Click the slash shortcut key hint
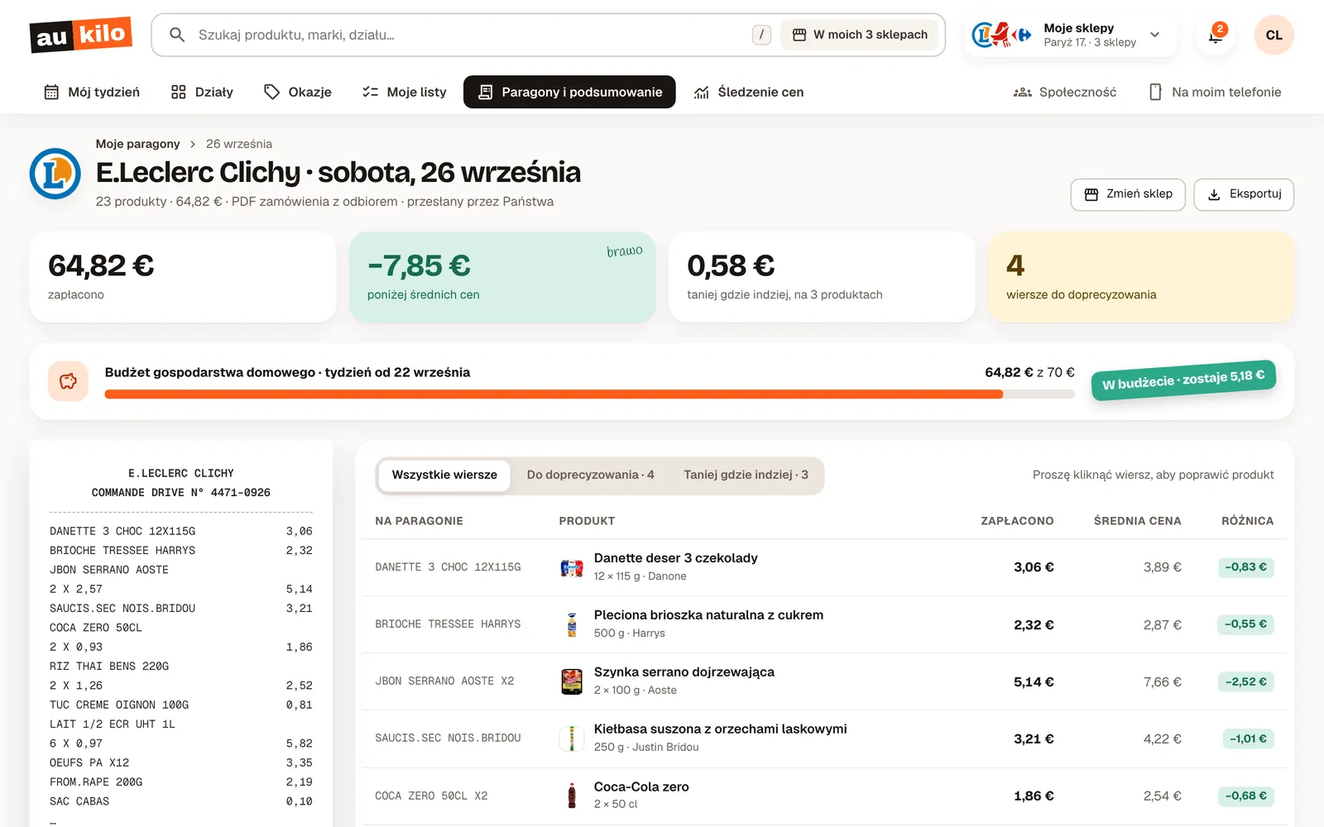 coord(761,35)
